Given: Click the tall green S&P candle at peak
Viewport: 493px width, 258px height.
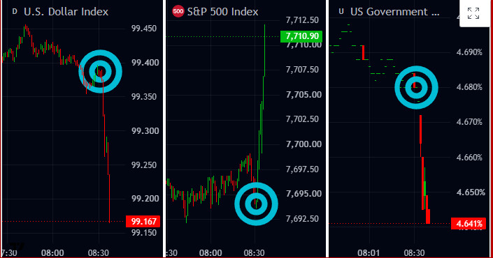Looking at the screenshot, I should pos(264,50).
